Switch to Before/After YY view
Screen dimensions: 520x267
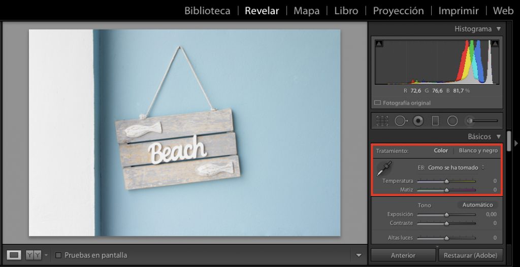pos(33,255)
